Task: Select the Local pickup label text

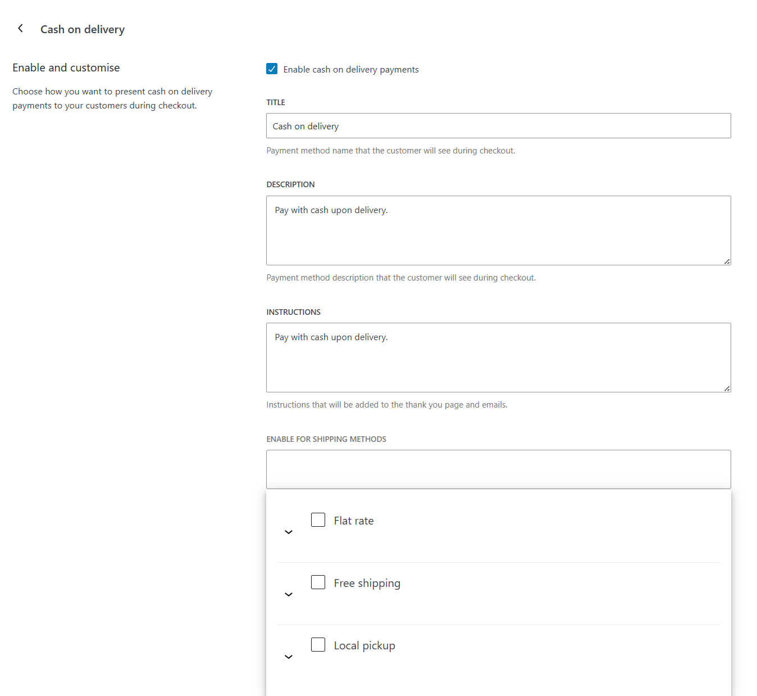Action: click(x=364, y=646)
